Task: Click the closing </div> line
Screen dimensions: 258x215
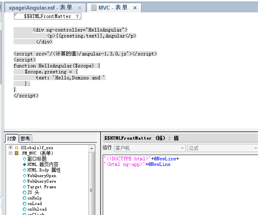Action: point(44,42)
